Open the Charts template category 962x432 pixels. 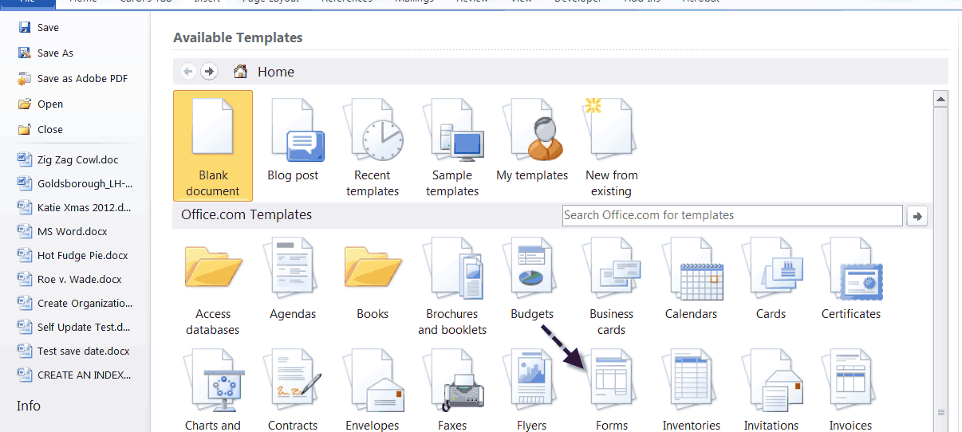(213, 391)
